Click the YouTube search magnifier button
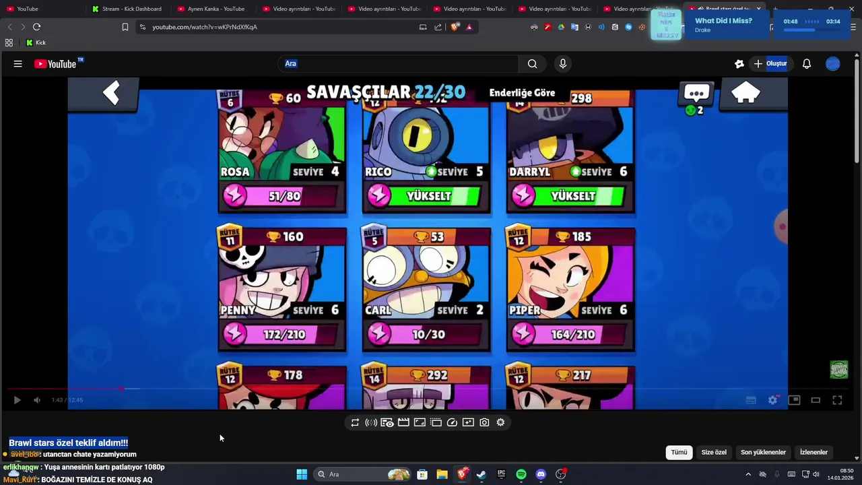Viewport: 862px width, 485px height. point(532,64)
